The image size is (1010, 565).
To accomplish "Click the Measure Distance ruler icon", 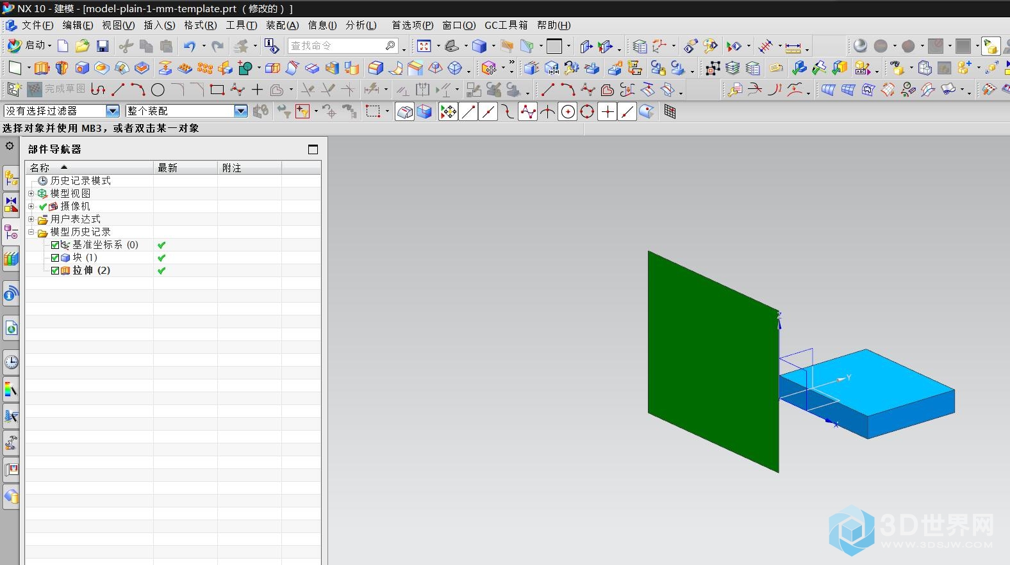I will click(x=793, y=47).
